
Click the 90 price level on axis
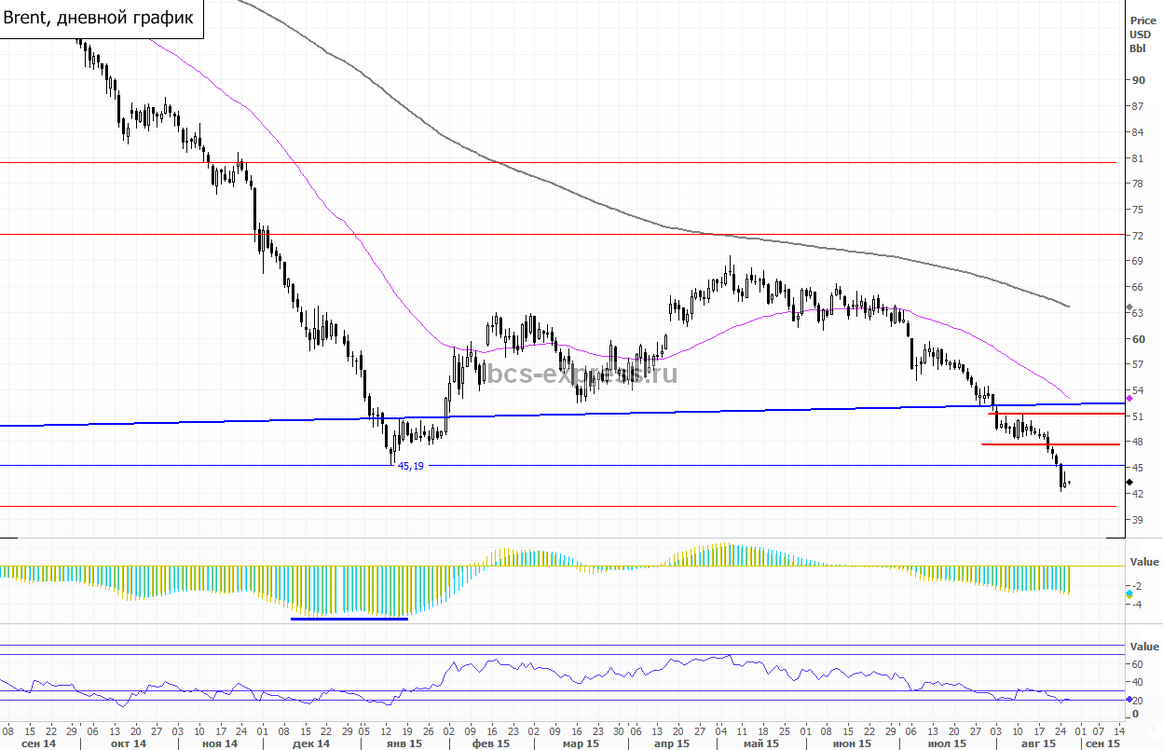coord(1138,80)
